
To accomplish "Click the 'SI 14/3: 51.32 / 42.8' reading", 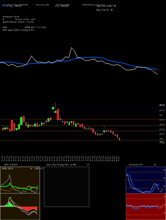I will (25, 20).
